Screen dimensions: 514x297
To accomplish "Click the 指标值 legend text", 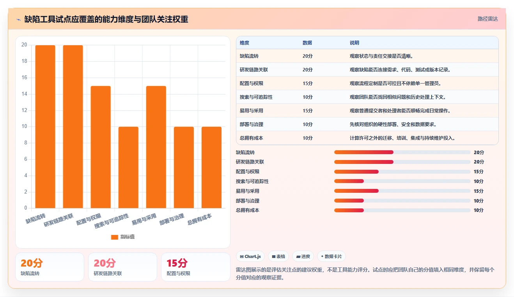I will tap(128, 237).
